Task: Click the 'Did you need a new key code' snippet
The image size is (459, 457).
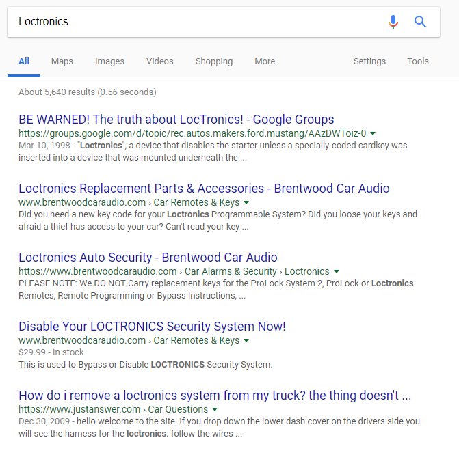Action: 218,221
